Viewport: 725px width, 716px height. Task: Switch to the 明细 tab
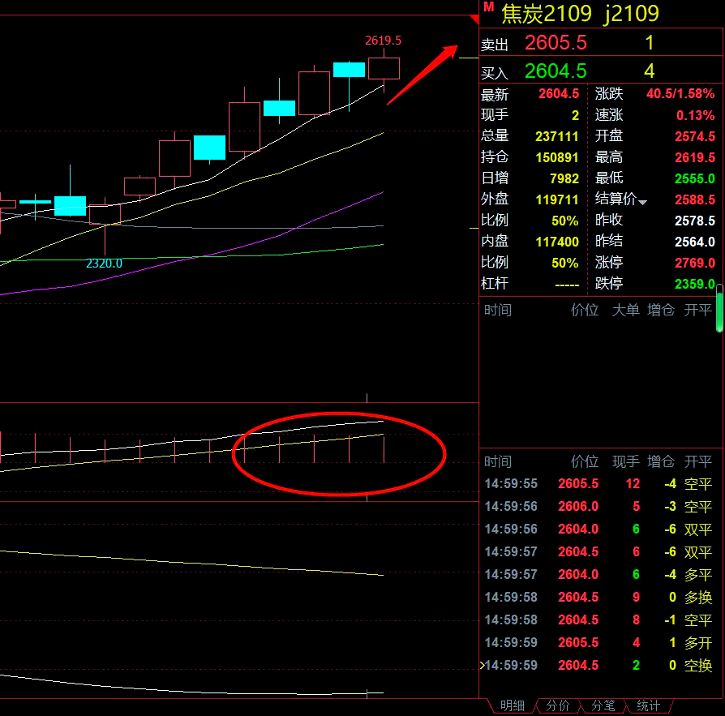(513, 706)
